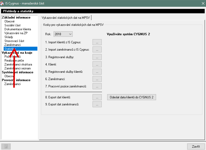Click the Zavřít button
The width and height of the screenshot is (206, 150).
click(196, 146)
